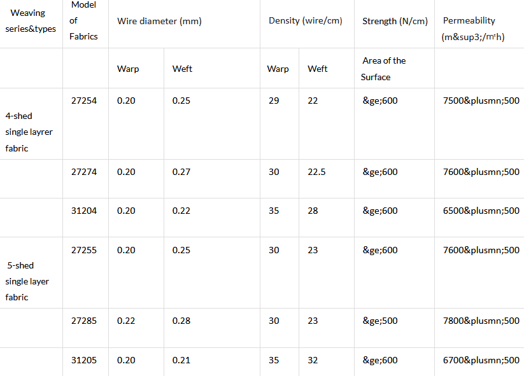Select model number 27254

pyautogui.click(x=84, y=101)
